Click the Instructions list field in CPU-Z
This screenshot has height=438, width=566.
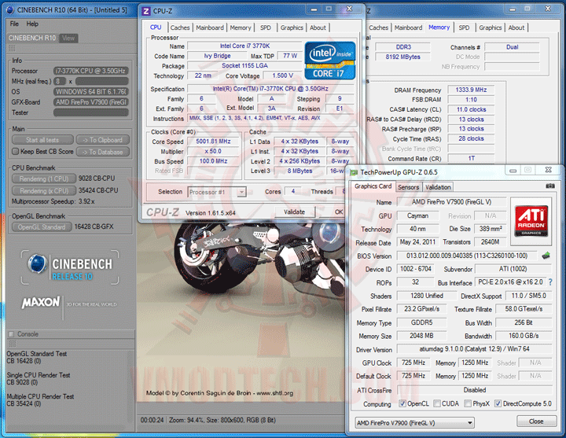coord(270,119)
